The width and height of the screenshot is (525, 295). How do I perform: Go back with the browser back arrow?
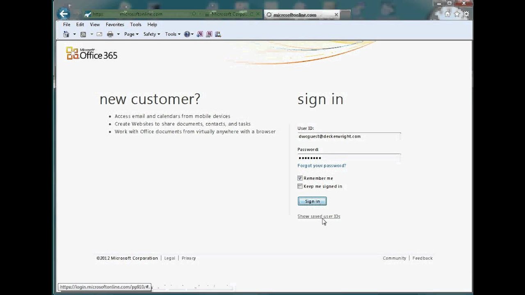[63, 14]
